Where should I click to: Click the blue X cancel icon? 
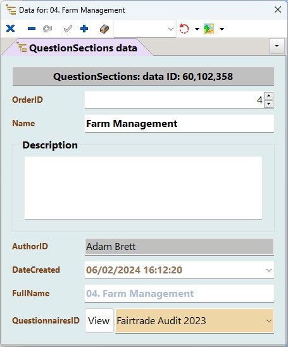[10, 29]
